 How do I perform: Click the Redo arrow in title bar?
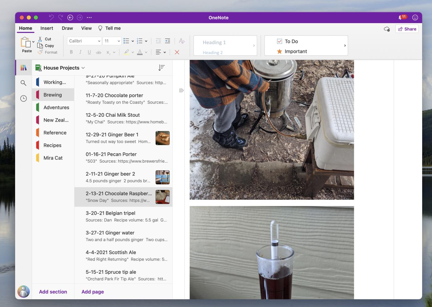[x=61, y=17]
